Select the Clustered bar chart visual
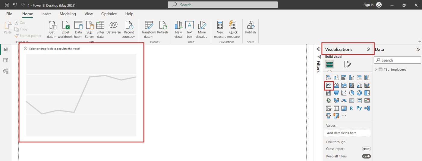422x161 pixels. coord(344,77)
